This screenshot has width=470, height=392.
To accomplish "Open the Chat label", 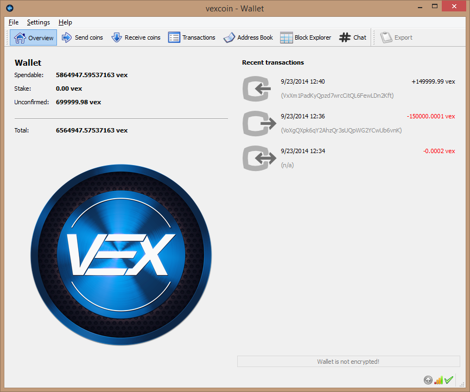I will click(360, 37).
